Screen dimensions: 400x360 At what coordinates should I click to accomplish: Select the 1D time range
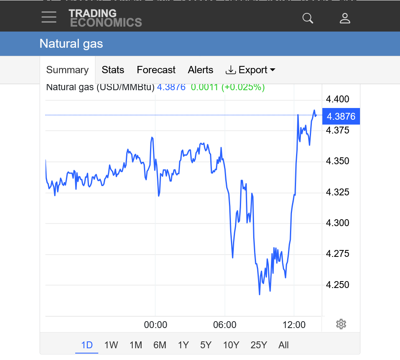pos(87,345)
